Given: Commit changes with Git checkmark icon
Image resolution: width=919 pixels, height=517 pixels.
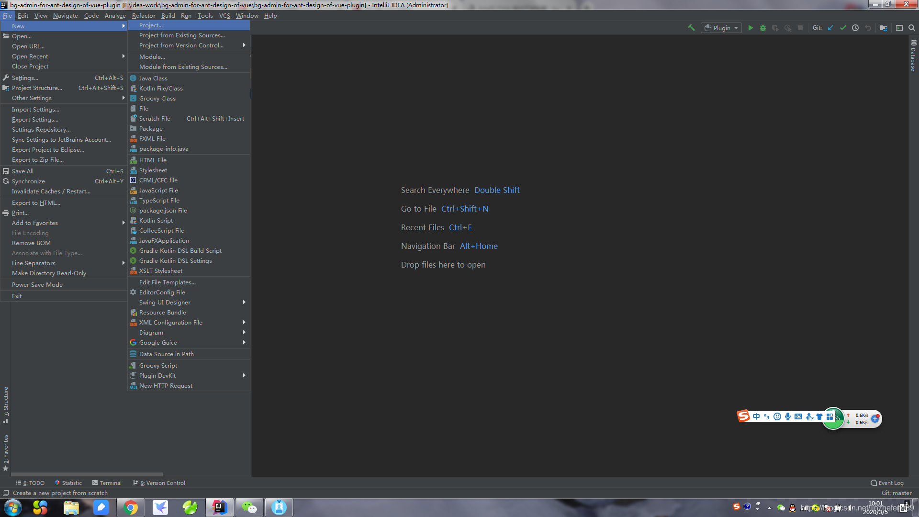Looking at the screenshot, I should pyautogui.click(x=843, y=28).
